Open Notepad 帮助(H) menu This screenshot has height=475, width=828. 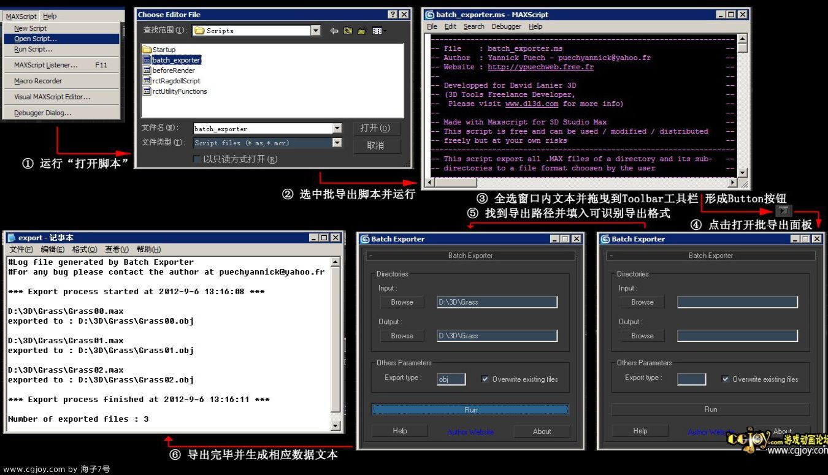pos(148,249)
